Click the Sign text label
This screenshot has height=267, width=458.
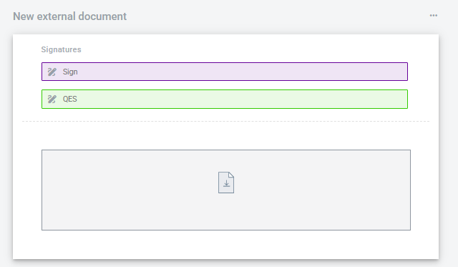click(x=70, y=72)
